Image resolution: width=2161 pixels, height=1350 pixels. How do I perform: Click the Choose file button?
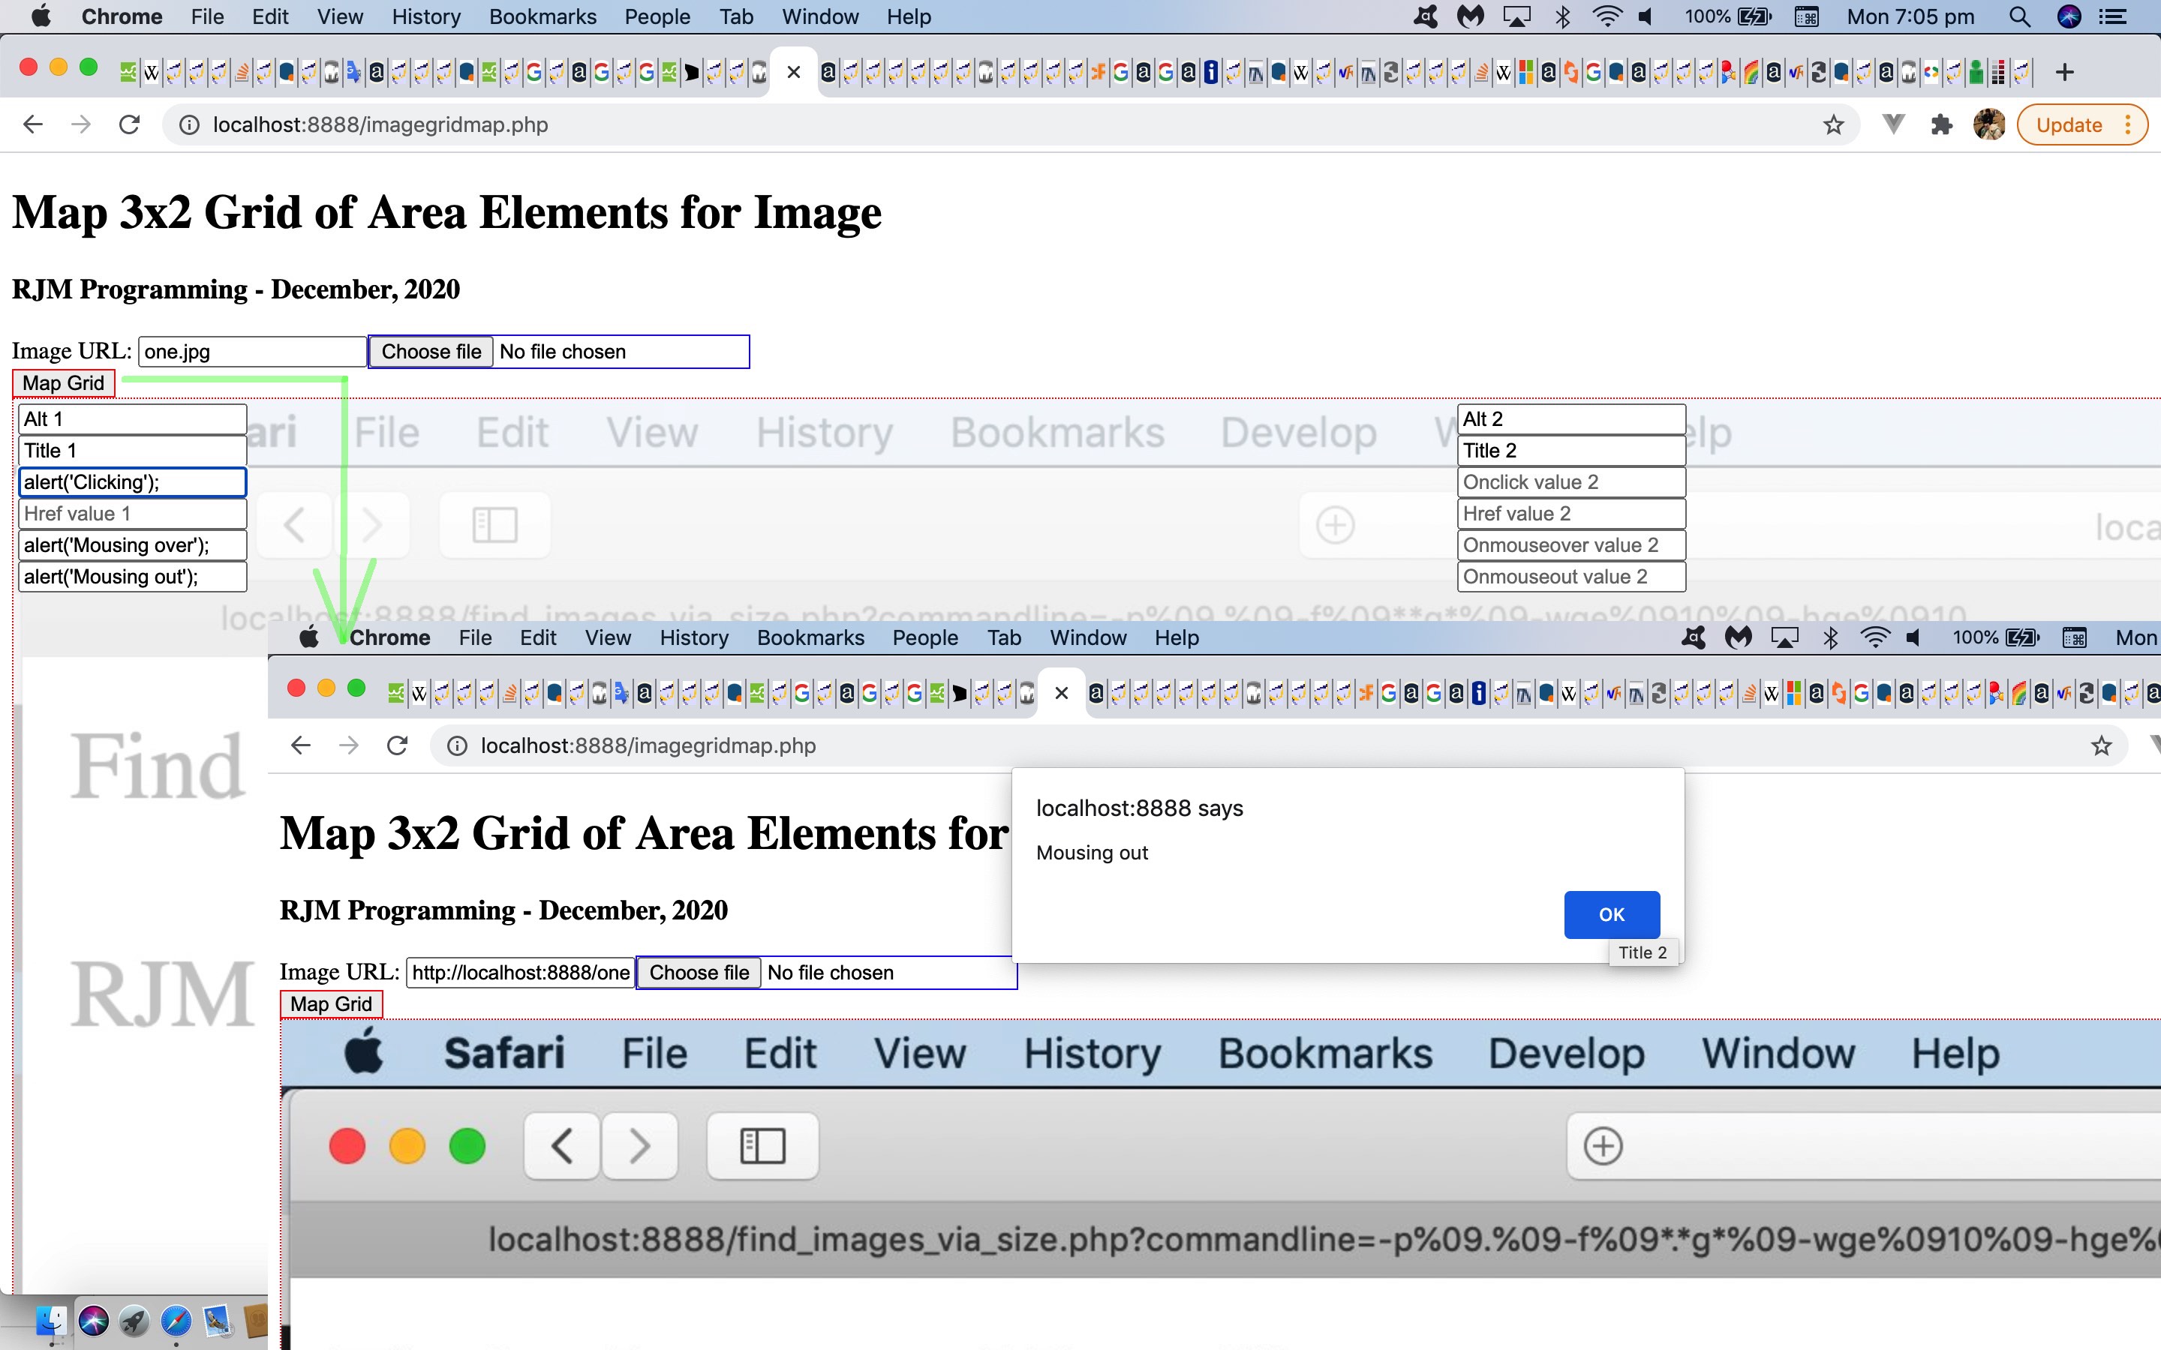coord(431,352)
